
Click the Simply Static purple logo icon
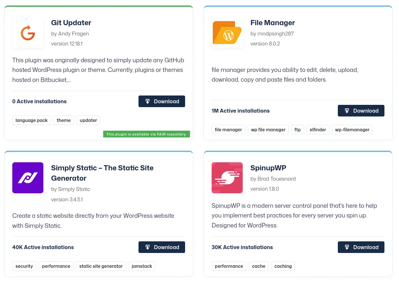point(28,178)
